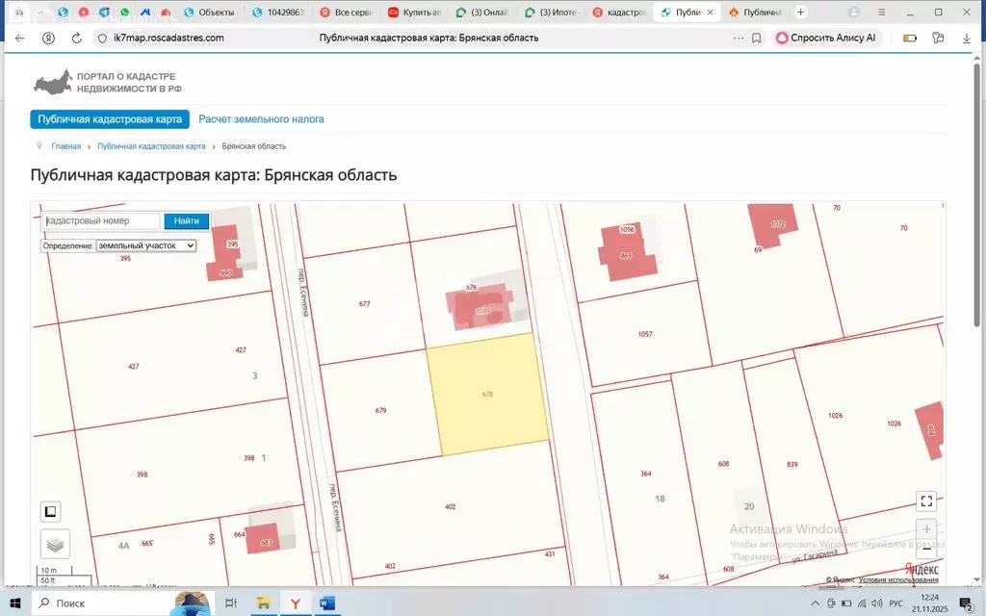The height and width of the screenshot is (616, 986).
Task: Reload the current page
Action: point(75,38)
